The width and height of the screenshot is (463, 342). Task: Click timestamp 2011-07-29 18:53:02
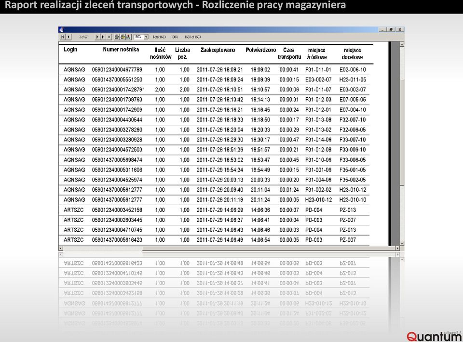tap(220, 160)
